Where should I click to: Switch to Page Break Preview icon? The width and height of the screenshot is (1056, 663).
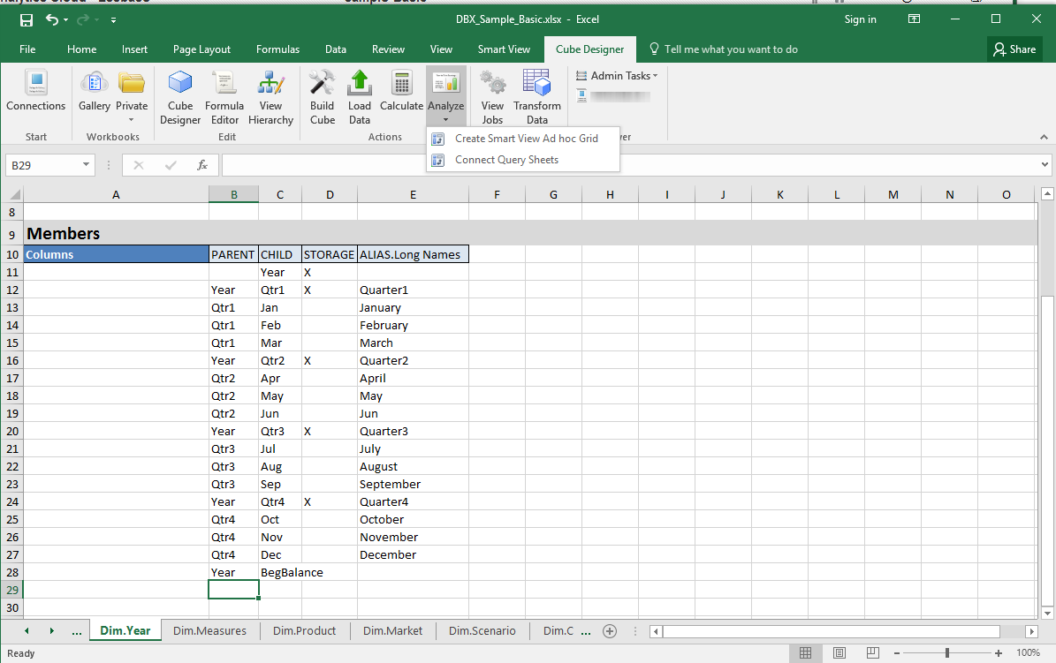point(873,653)
